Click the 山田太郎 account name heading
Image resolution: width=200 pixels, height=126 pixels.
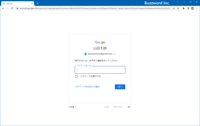(100, 48)
